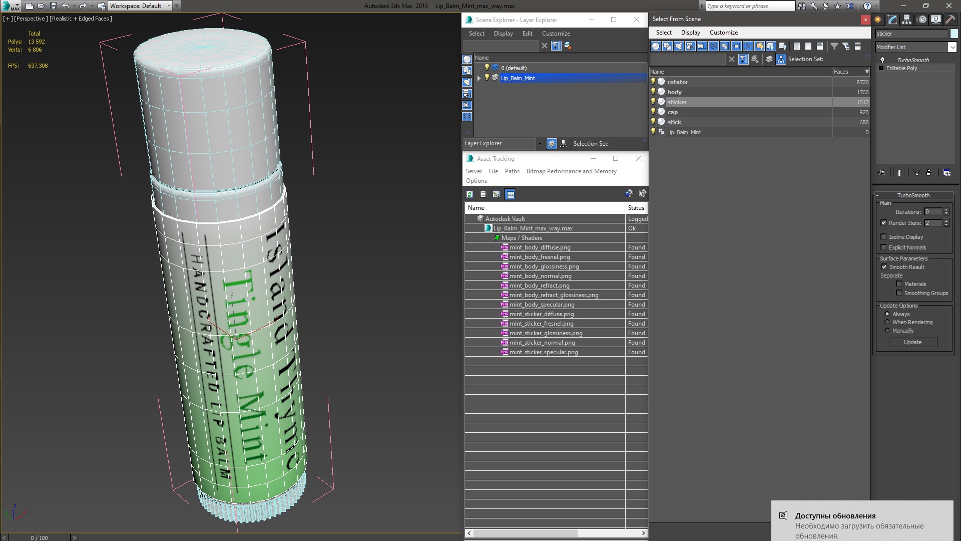Open Edit menu in Scene Explorer
Image resolution: width=961 pixels, height=541 pixels.
528,34
